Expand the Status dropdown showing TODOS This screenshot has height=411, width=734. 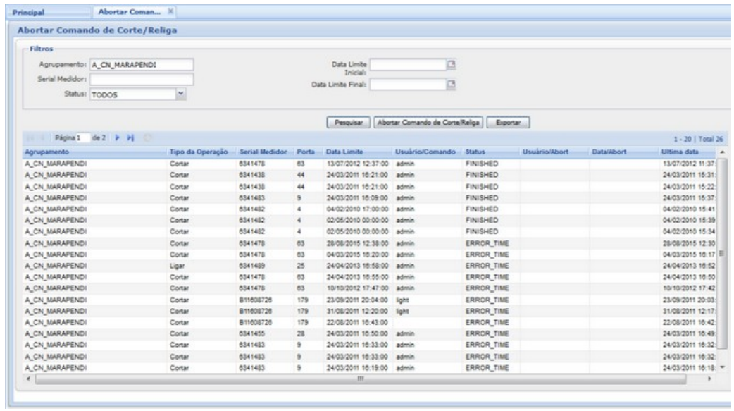[x=180, y=94]
